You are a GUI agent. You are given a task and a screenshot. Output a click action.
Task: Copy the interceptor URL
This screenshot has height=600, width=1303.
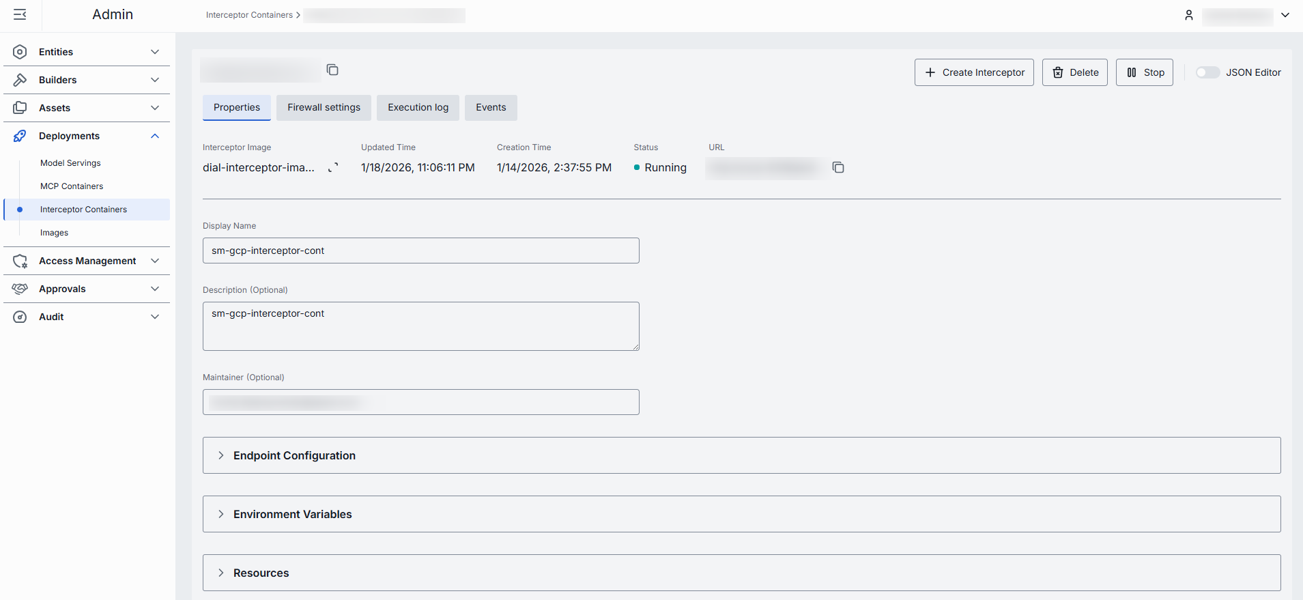(x=838, y=167)
